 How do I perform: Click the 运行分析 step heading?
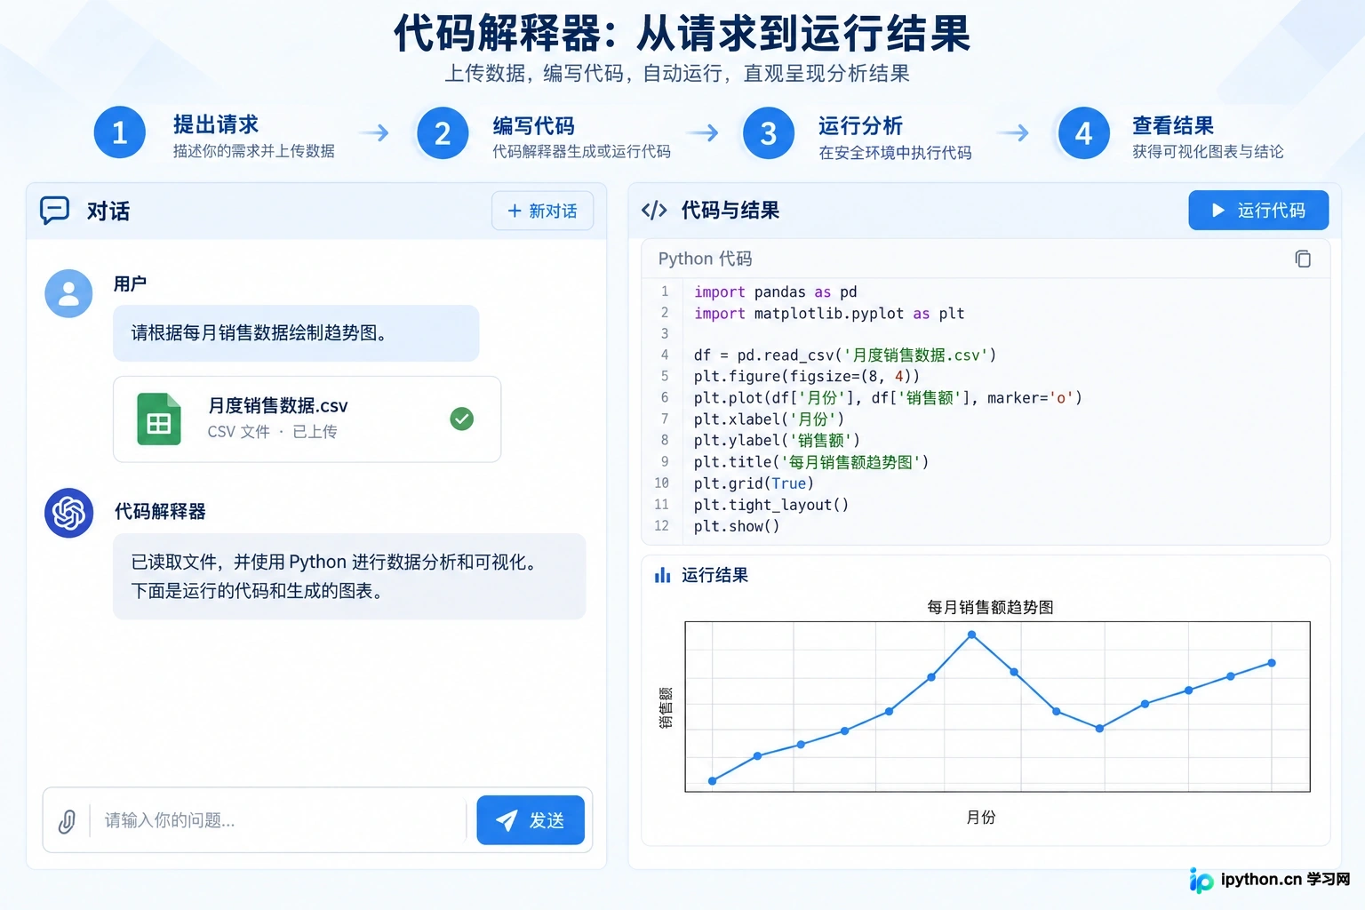[860, 126]
